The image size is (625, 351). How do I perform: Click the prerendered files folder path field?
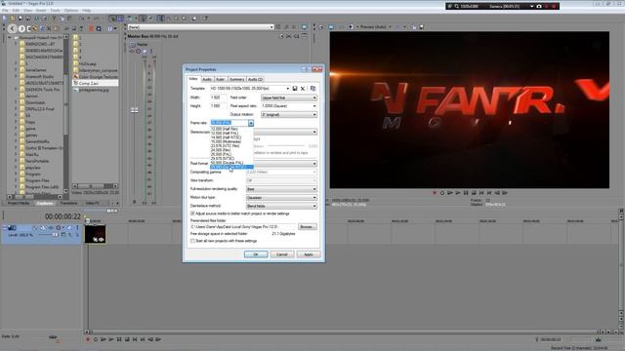coord(243,227)
